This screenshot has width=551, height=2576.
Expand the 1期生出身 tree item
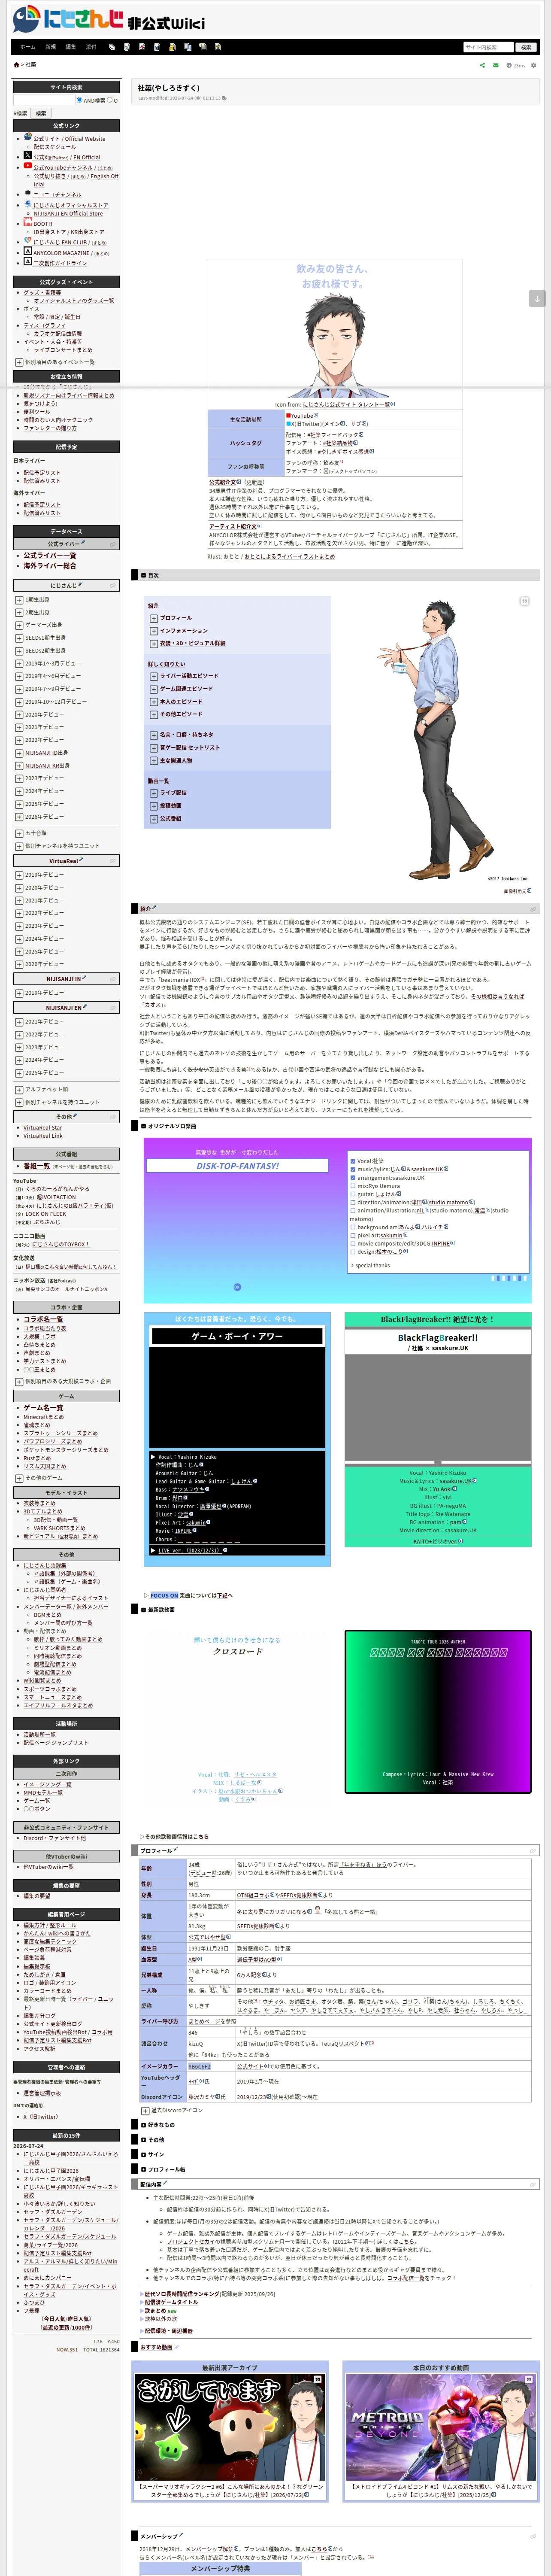(x=19, y=600)
